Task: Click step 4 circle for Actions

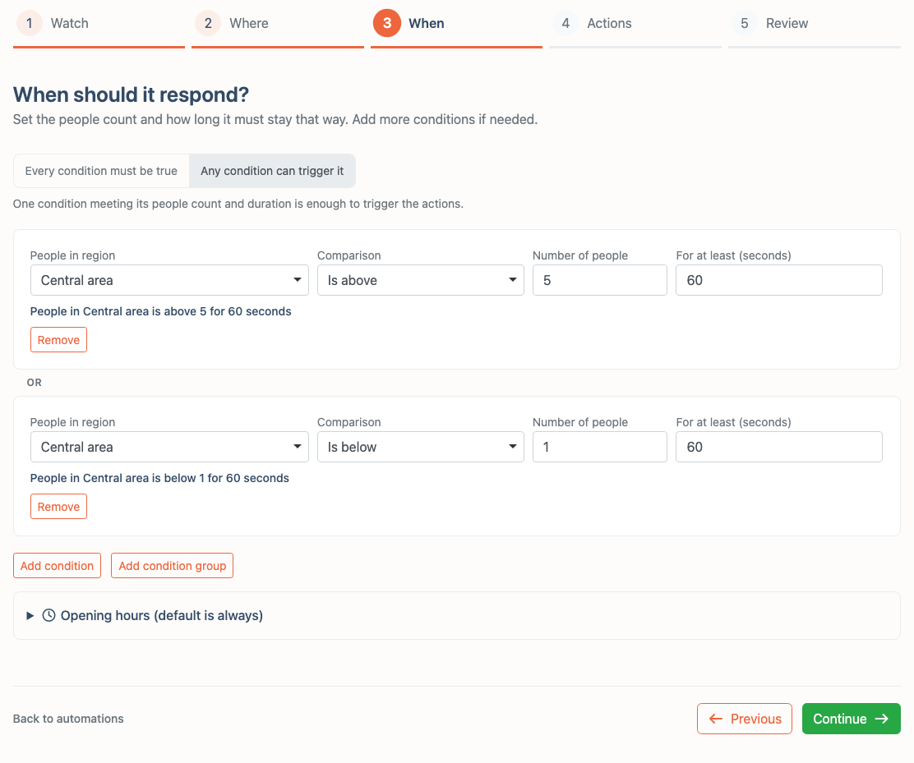Action: point(565,23)
